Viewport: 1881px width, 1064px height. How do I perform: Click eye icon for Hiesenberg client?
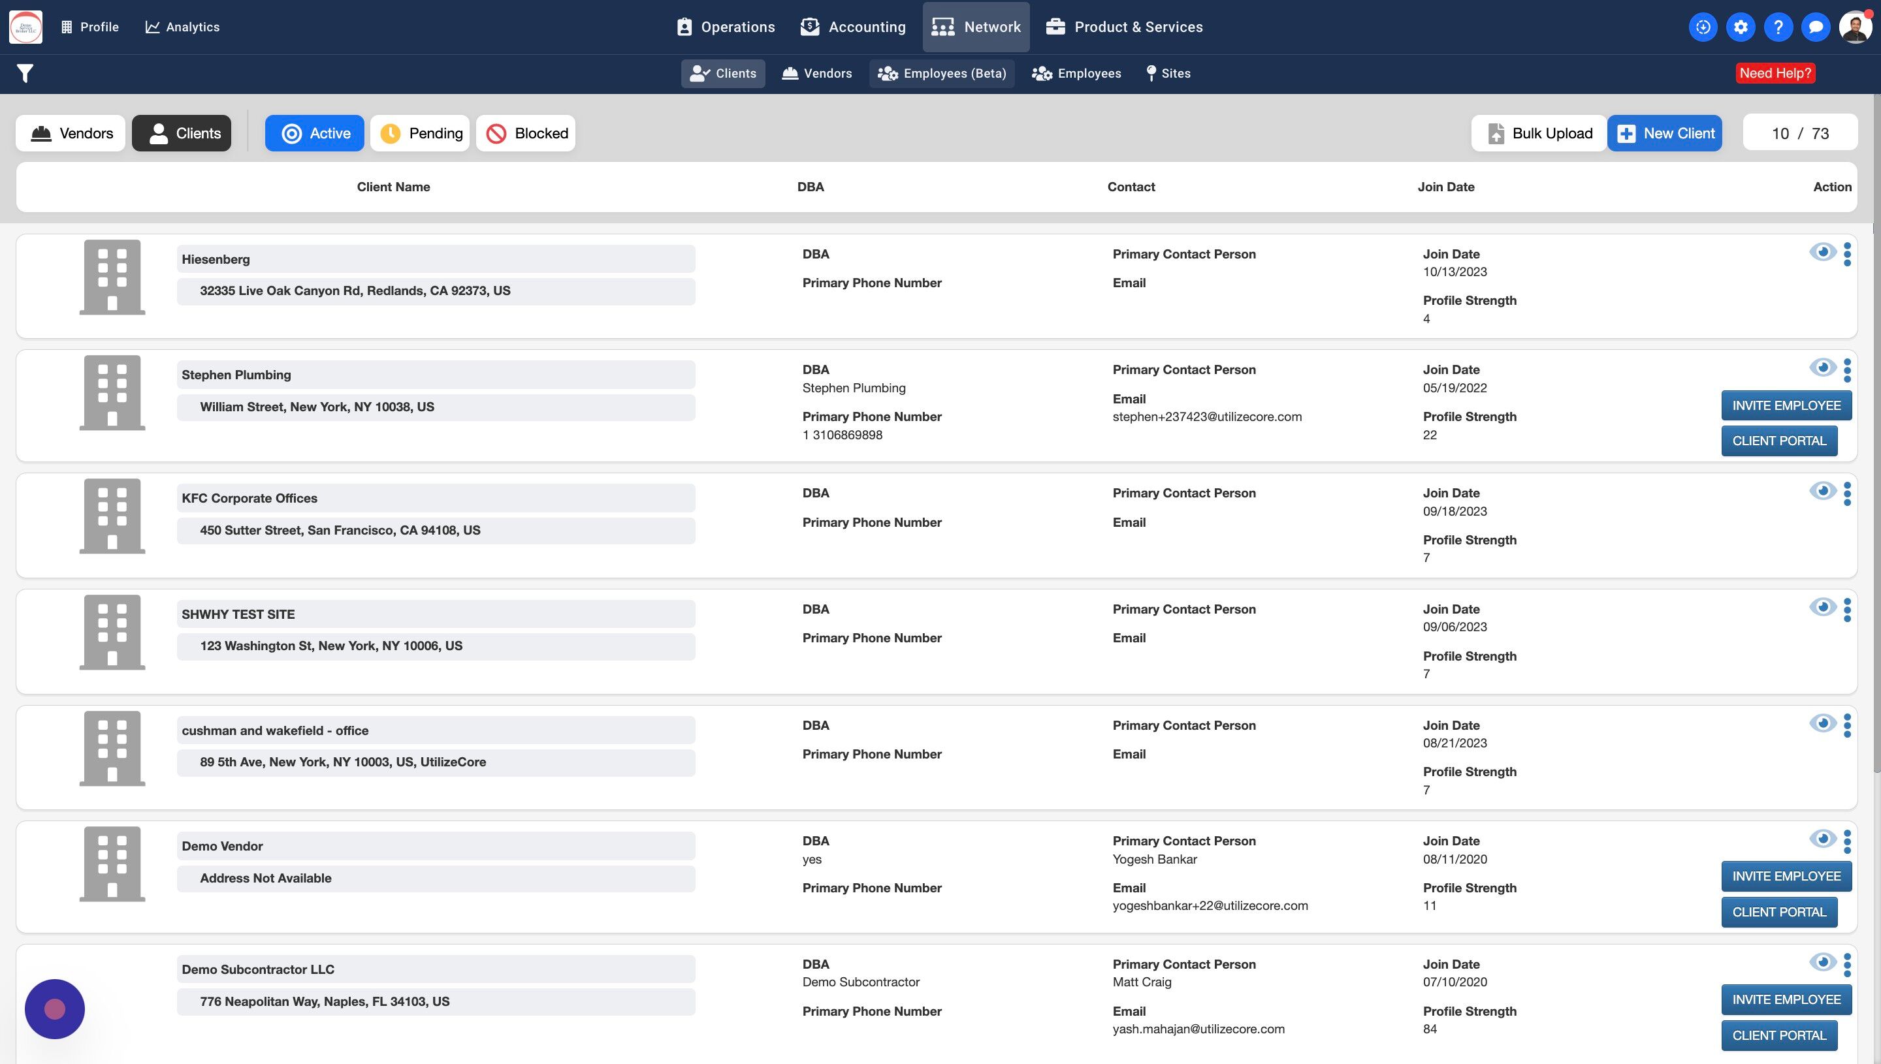(1822, 252)
